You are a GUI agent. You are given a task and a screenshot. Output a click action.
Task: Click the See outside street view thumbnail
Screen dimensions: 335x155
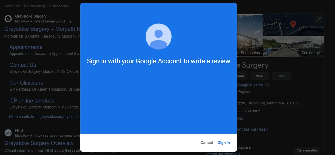(x=293, y=46)
